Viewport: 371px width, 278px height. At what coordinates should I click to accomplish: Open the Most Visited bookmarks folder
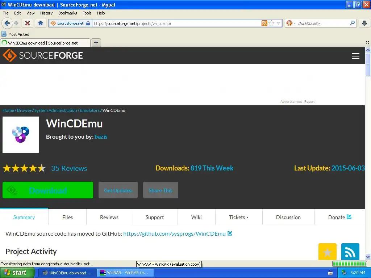coord(15,34)
